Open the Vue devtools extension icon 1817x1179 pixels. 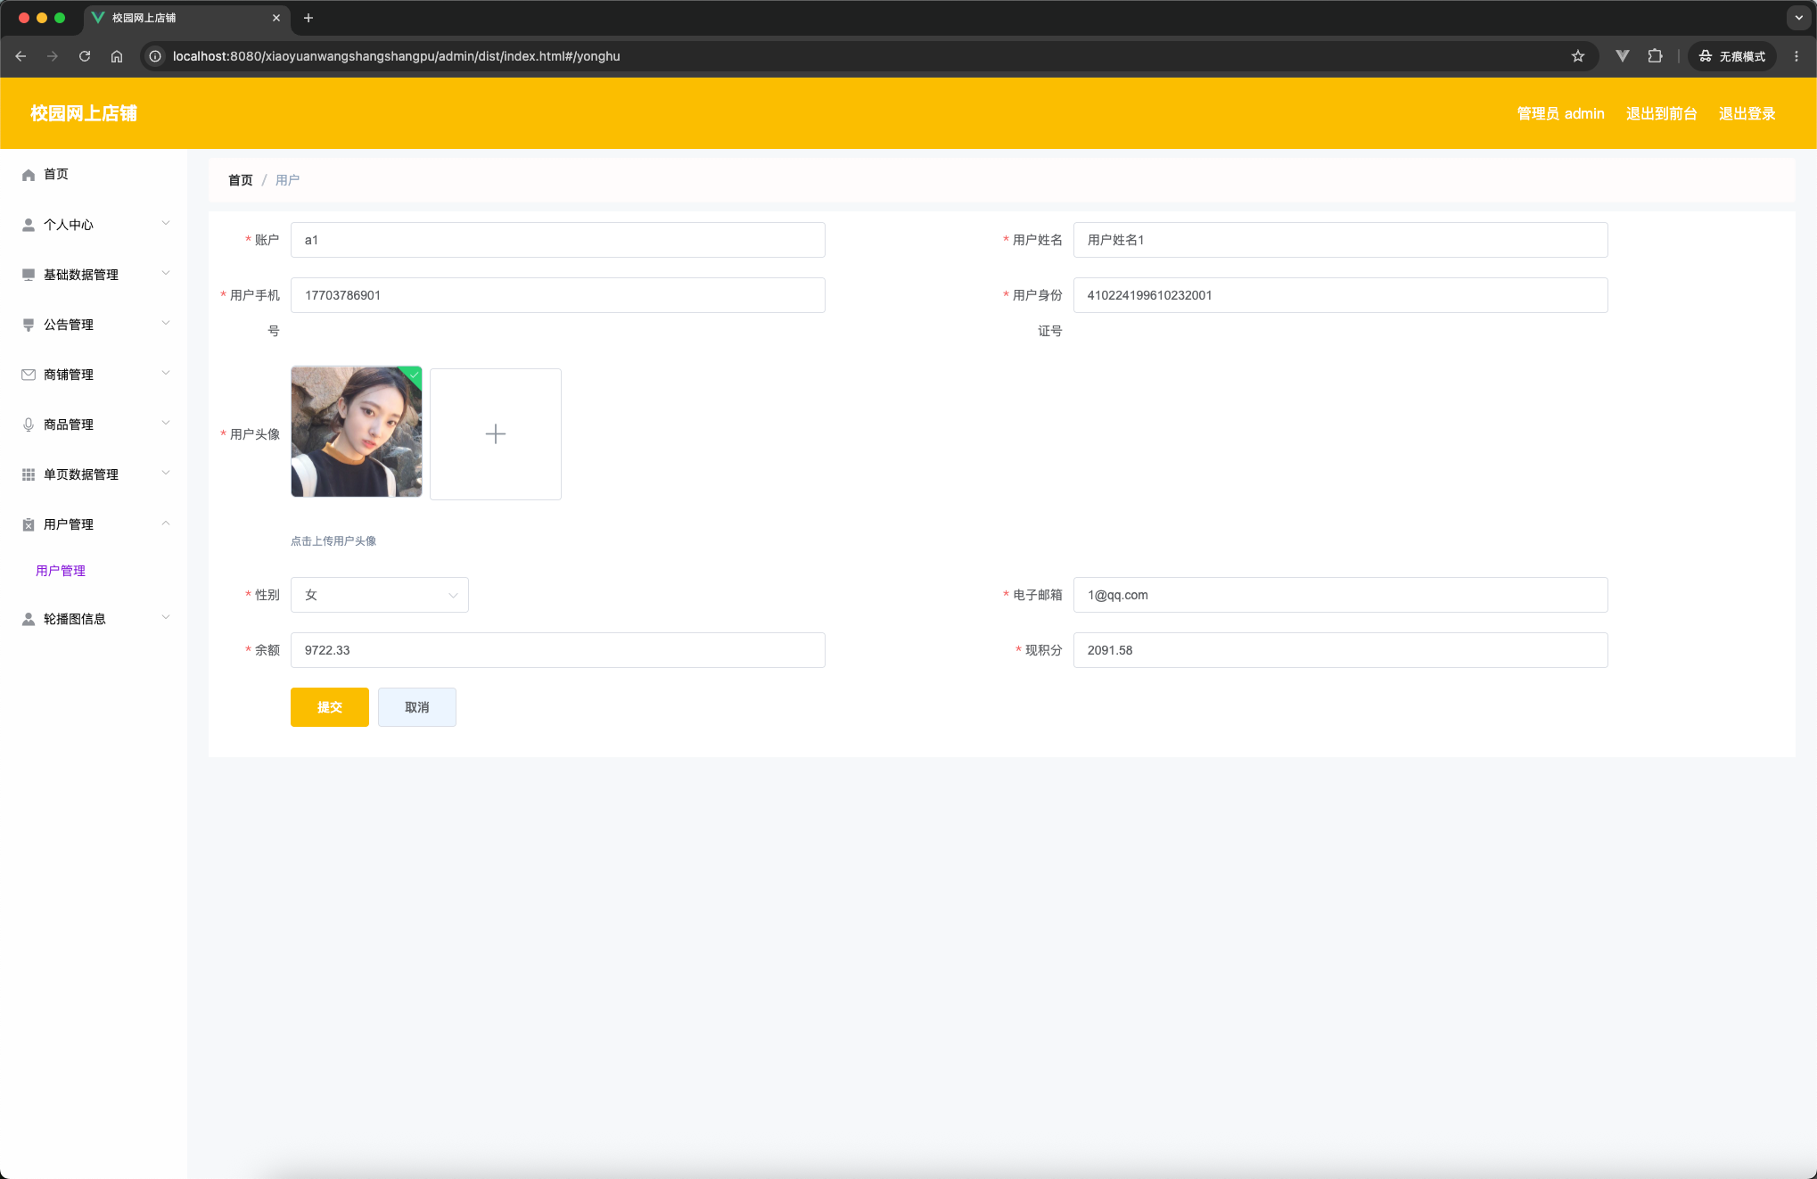click(x=1623, y=56)
